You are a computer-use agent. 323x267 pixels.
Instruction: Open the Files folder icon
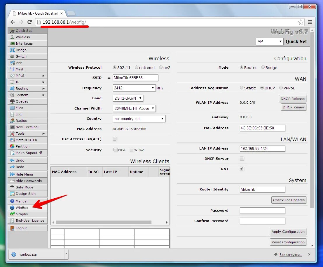pos(12,108)
